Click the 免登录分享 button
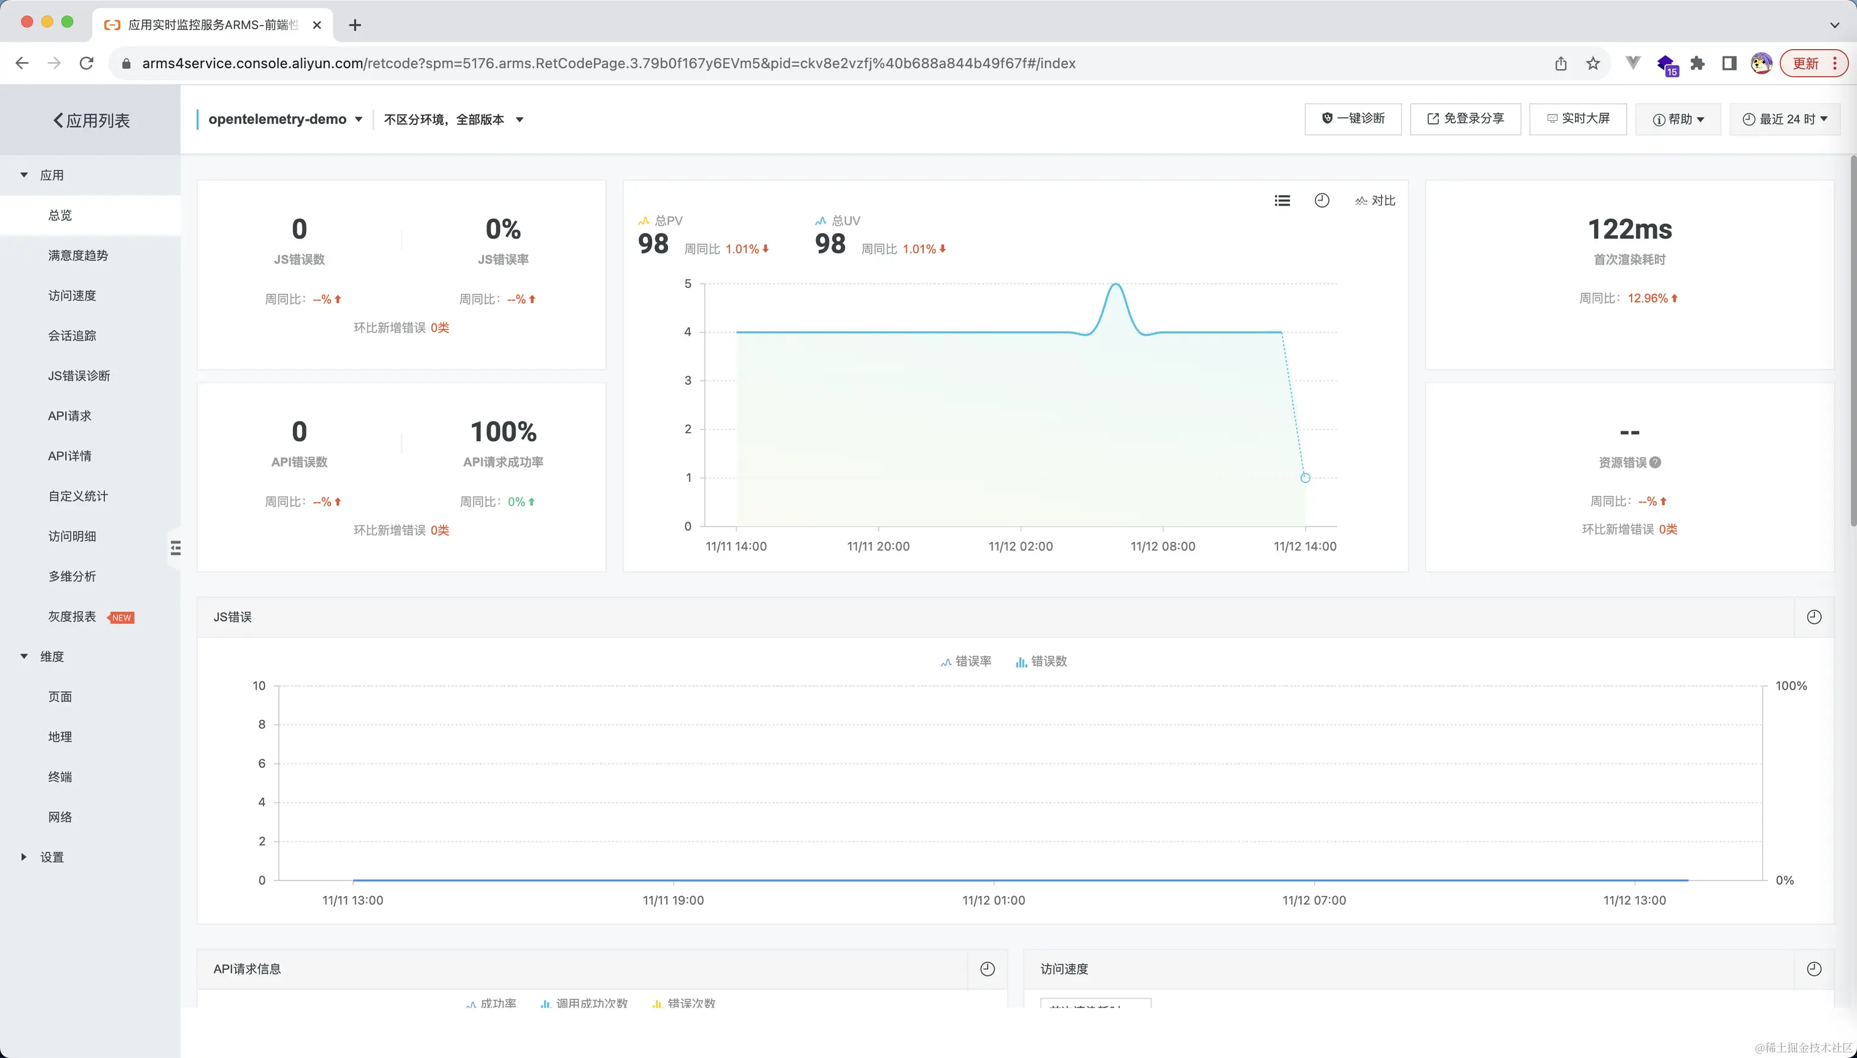Viewport: 1857px width, 1058px height. coord(1465,118)
